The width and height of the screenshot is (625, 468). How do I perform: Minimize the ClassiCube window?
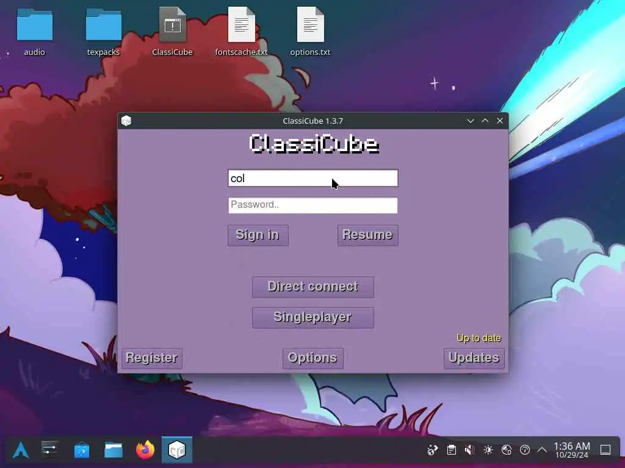[x=471, y=121]
